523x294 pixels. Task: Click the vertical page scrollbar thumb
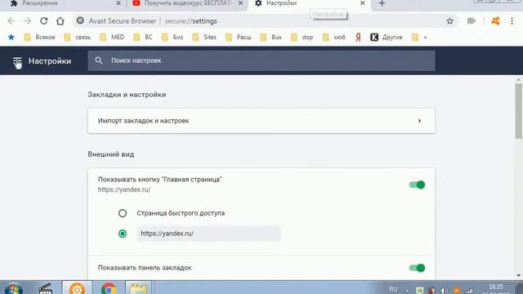tap(519, 112)
